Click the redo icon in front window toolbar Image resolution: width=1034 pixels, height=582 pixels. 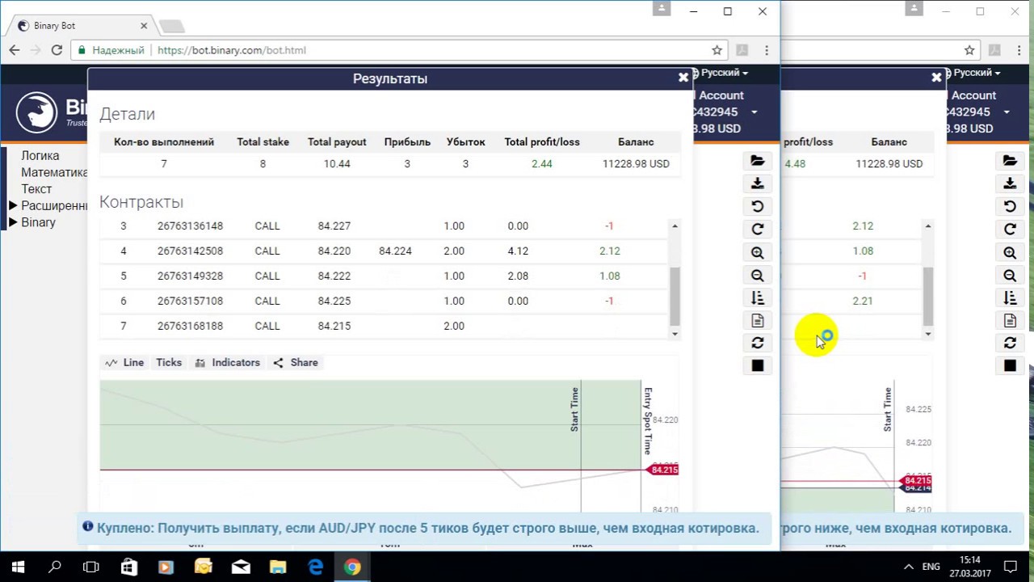[758, 229]
